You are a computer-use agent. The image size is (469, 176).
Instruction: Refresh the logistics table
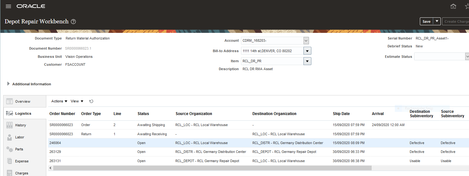pos(91,101)
